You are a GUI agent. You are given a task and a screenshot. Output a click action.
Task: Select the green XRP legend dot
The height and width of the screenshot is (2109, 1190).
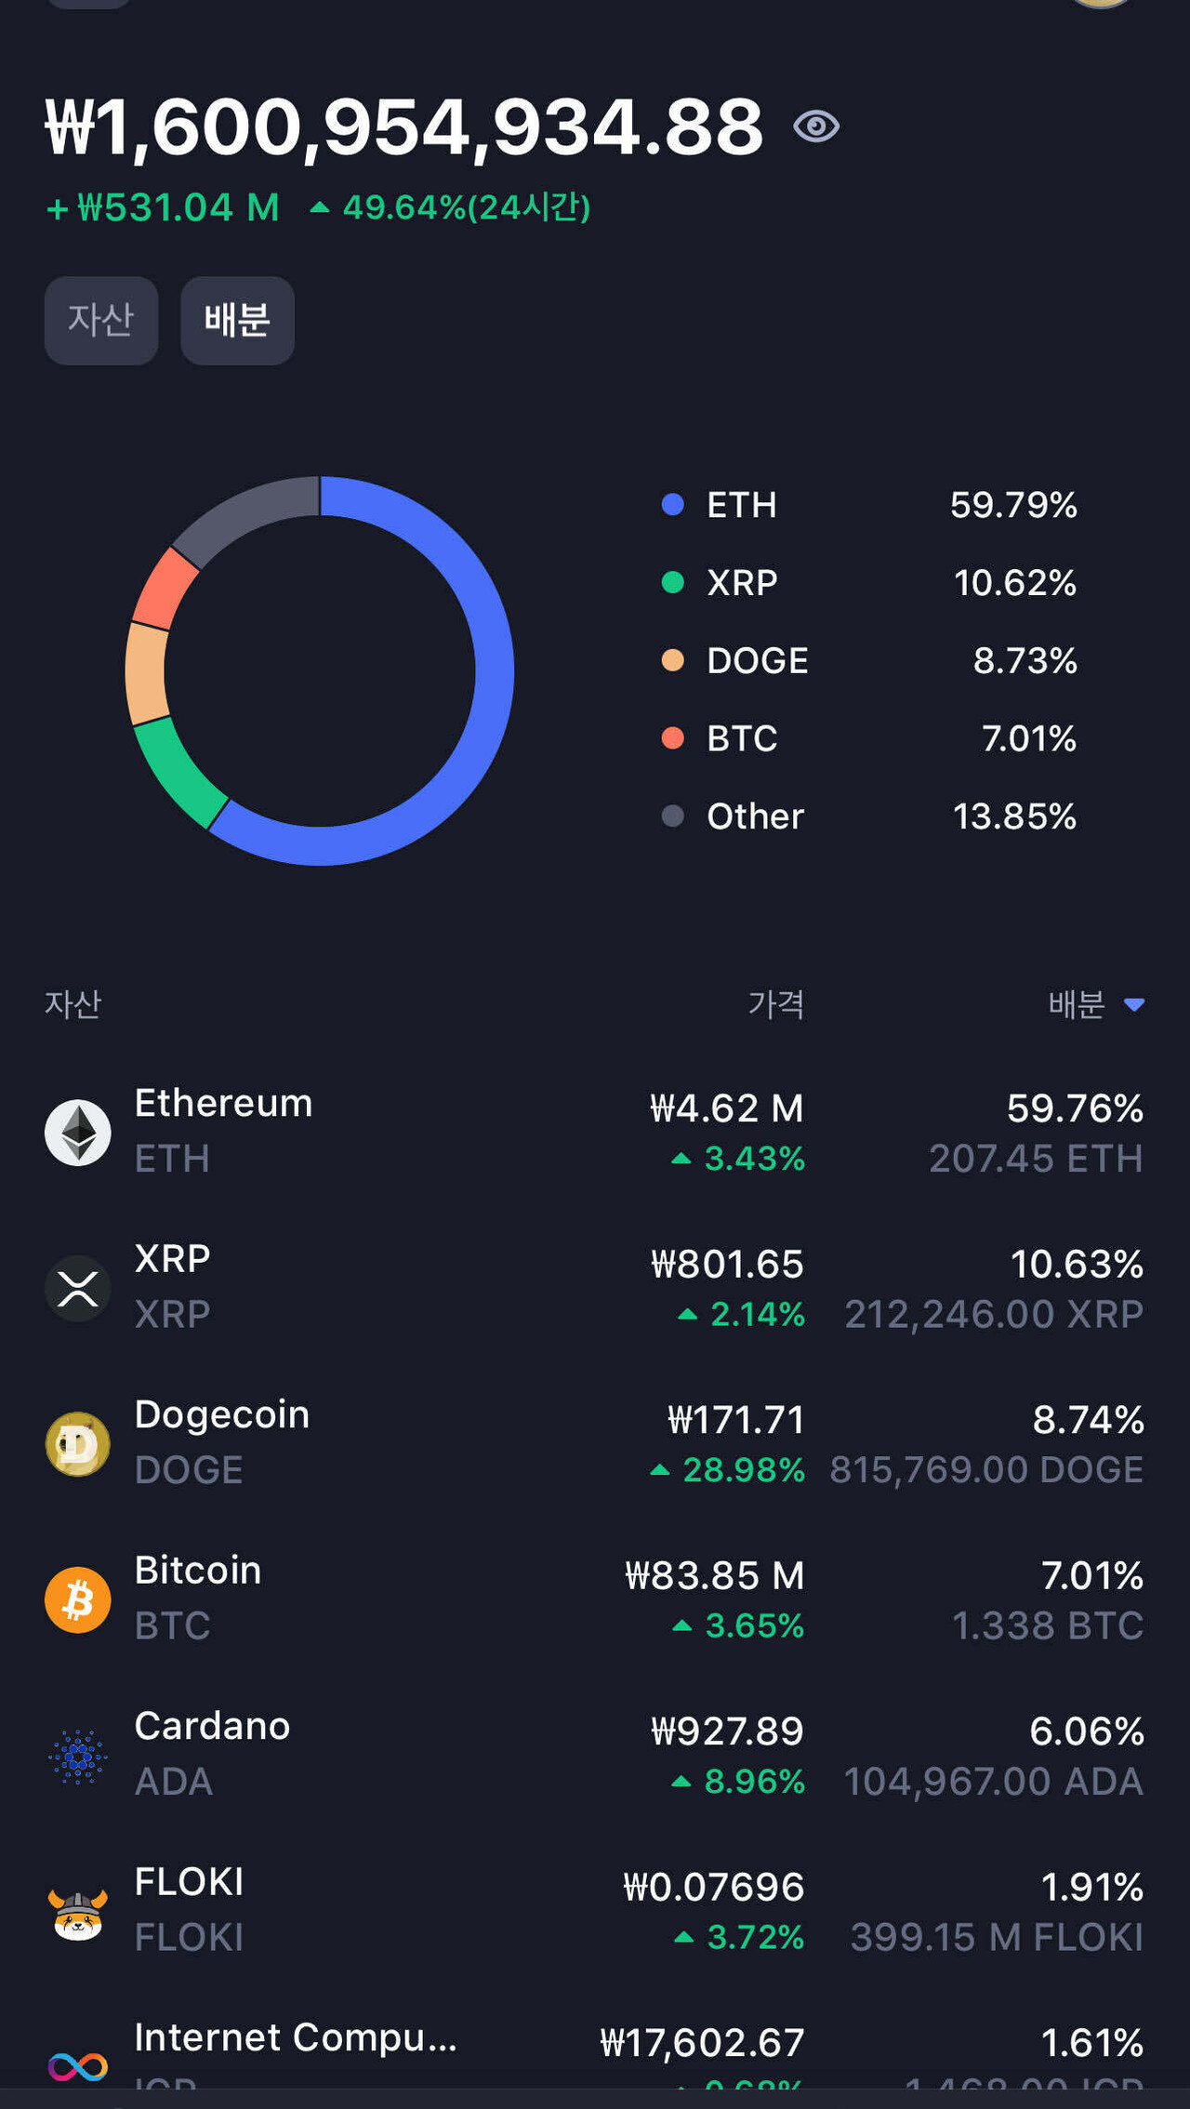(672, 583)
